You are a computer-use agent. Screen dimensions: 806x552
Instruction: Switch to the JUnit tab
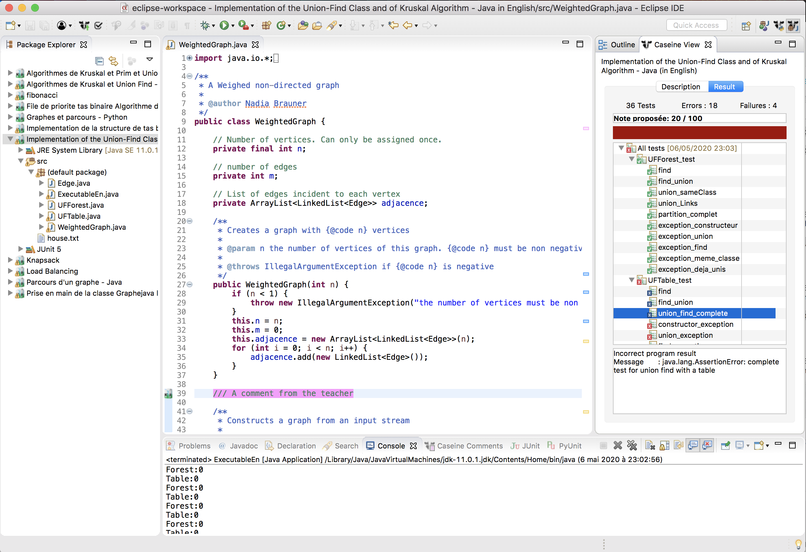click(525, 446)
